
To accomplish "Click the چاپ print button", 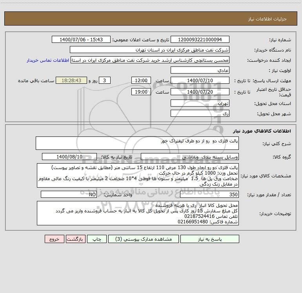I will pos(97,239).
